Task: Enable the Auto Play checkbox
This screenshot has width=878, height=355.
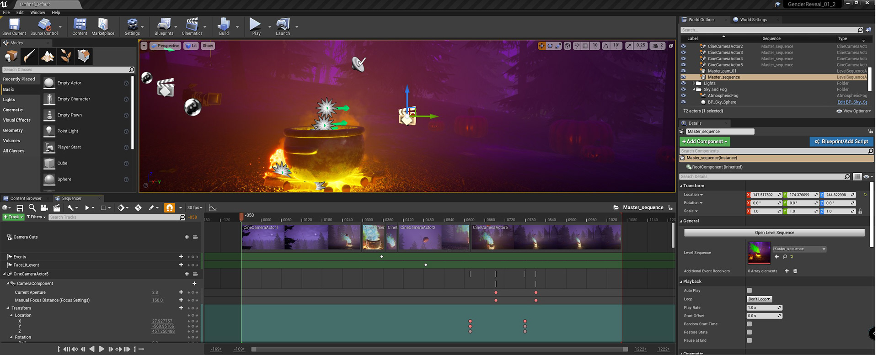Action: pos(749,291)
